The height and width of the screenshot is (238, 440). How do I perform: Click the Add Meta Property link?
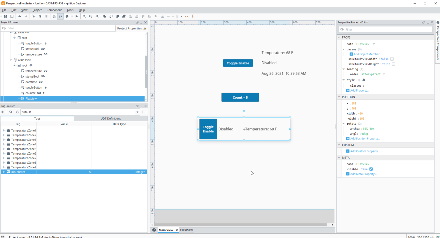[363, 174]
